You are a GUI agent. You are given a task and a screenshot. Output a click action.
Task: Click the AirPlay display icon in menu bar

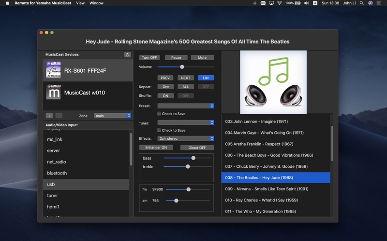point(271,3)
